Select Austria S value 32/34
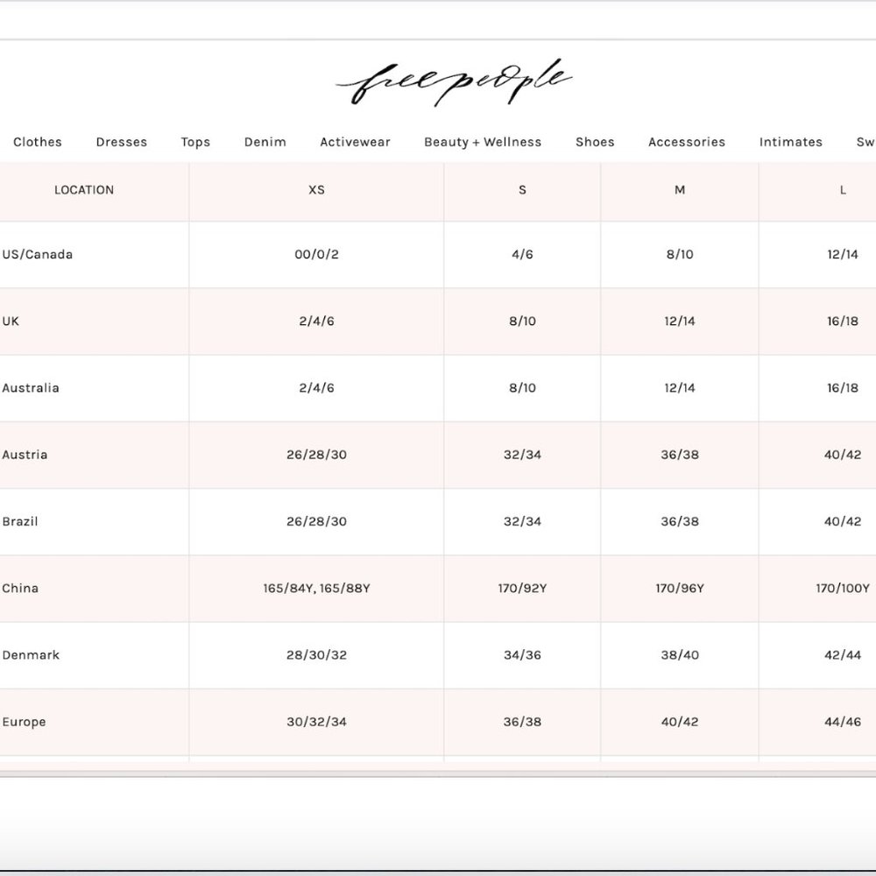Image resolution: width=876 pixels, height=876 pixels. (x=522, y=455)
